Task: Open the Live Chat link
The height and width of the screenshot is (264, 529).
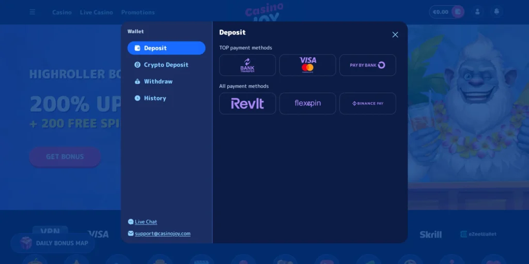Action: 146,222
